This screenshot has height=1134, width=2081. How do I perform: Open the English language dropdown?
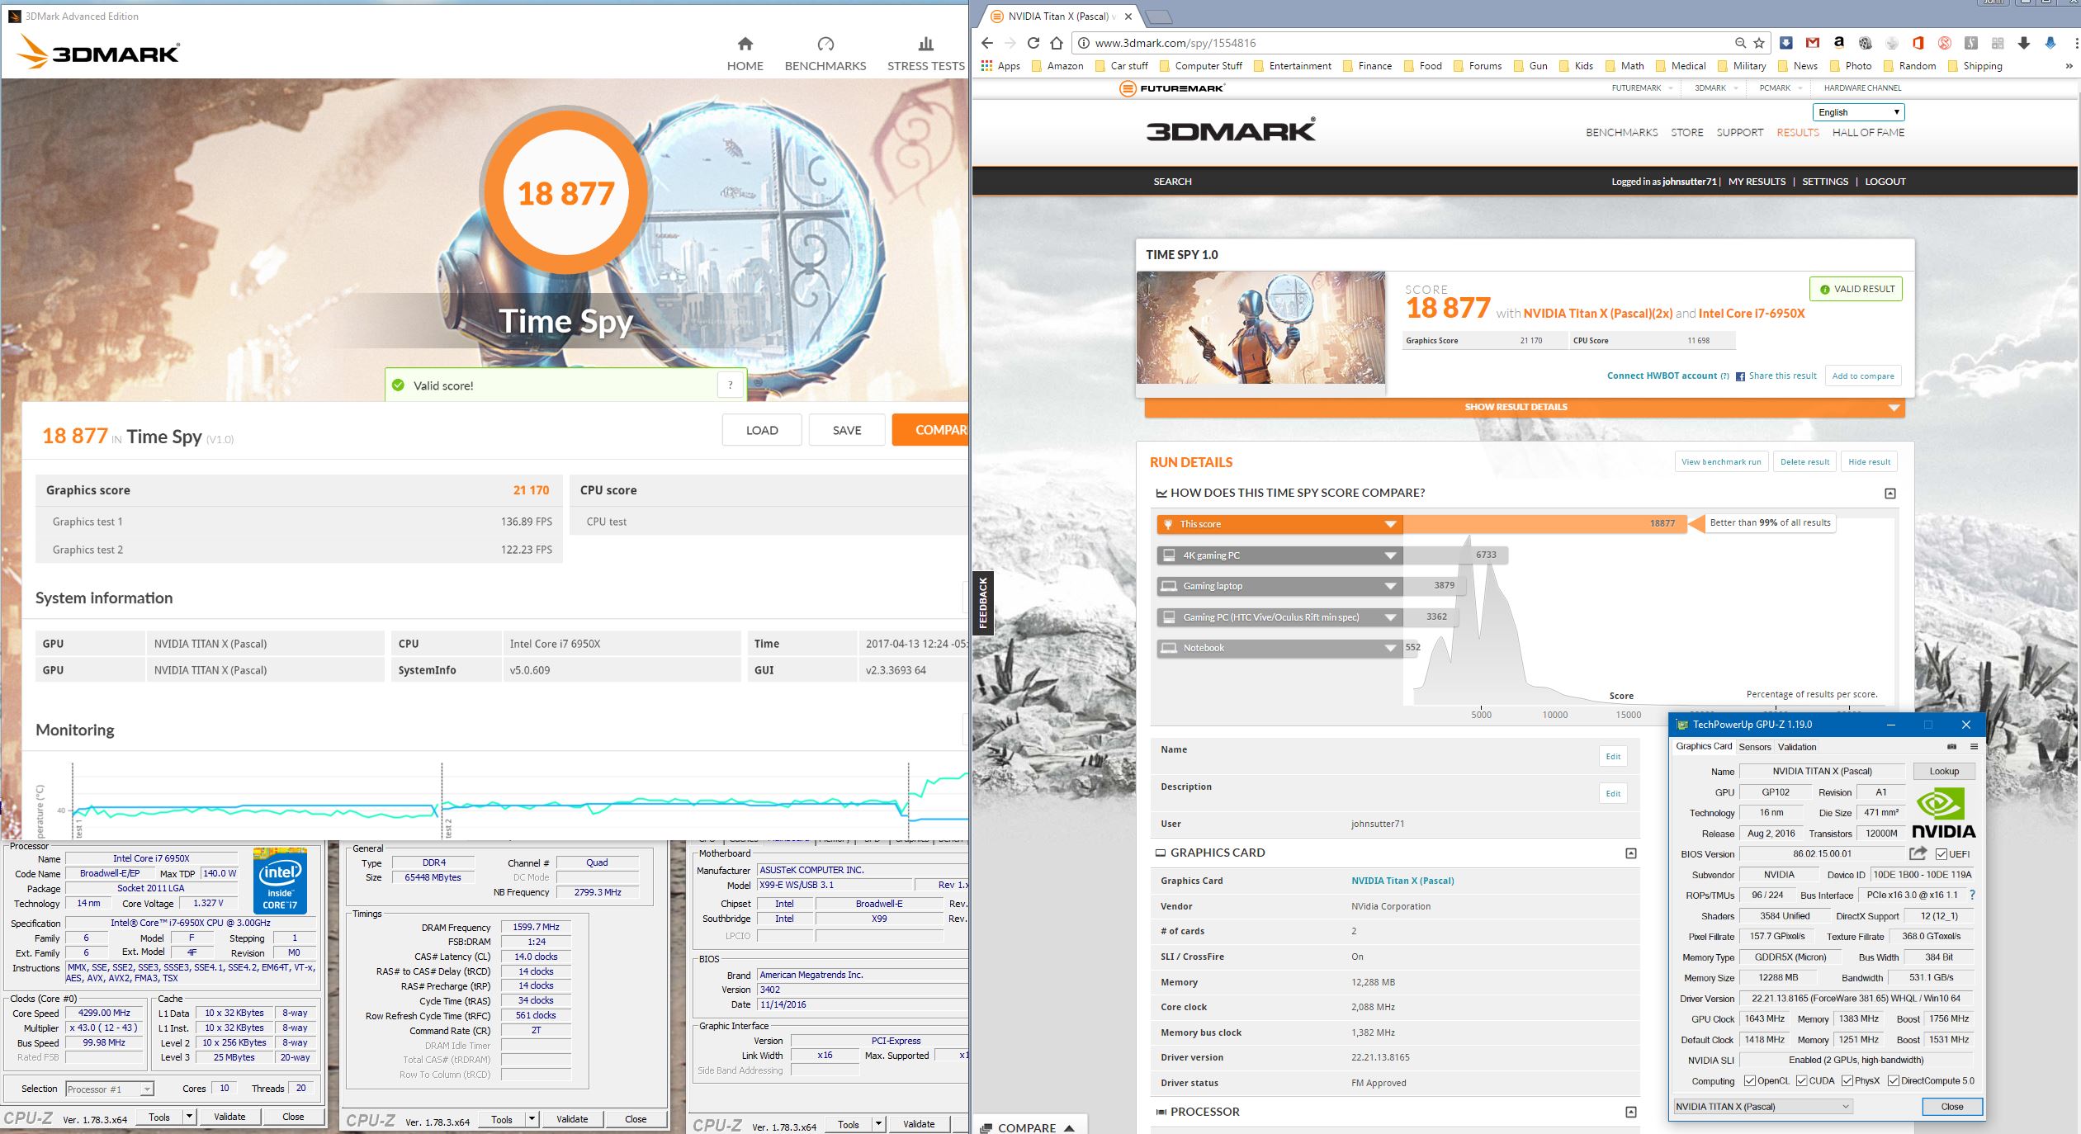click(1858, 112)
